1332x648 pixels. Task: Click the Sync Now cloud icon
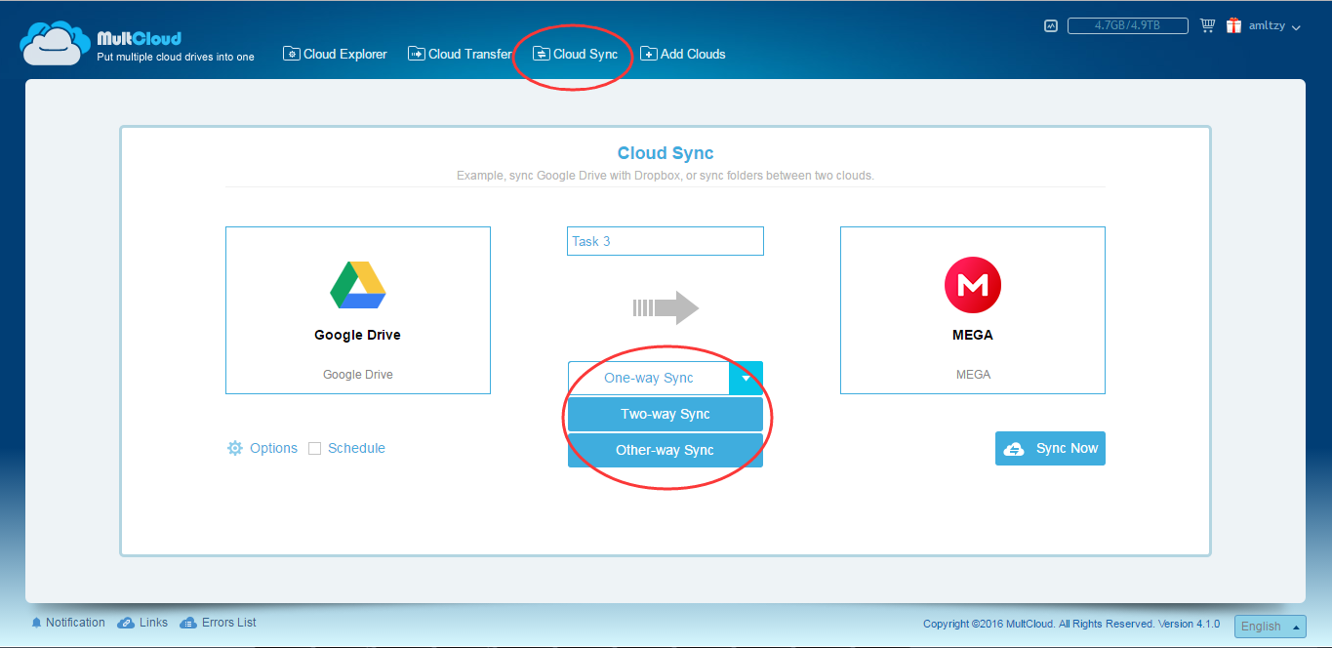click(x=1014, y=449)
